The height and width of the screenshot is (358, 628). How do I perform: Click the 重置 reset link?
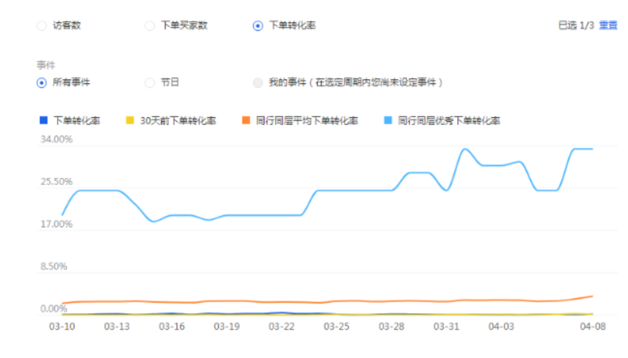(608, 26)
